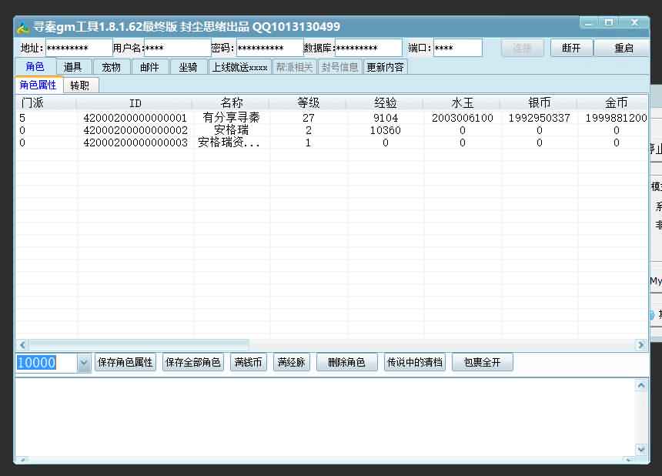Open the 10000 value dropdown
This screenshot has height=476, width=662.
tap(84, 363)
